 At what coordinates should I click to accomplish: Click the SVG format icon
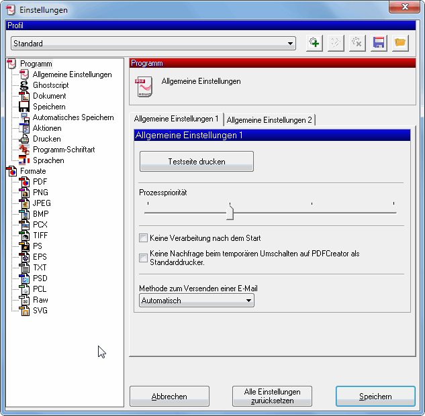(24, 311)
